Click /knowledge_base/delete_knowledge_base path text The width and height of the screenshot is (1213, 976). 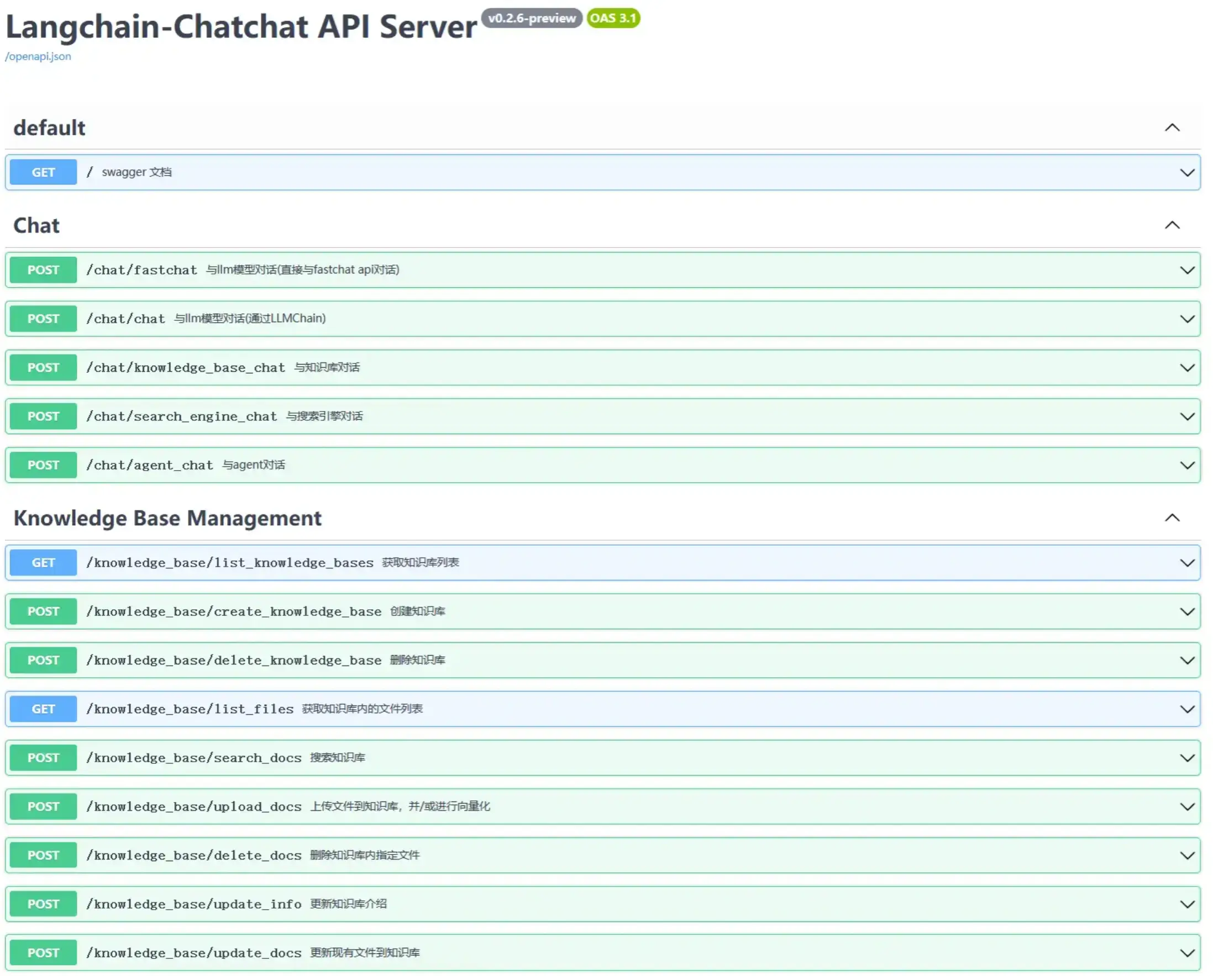tap(234, 661)
